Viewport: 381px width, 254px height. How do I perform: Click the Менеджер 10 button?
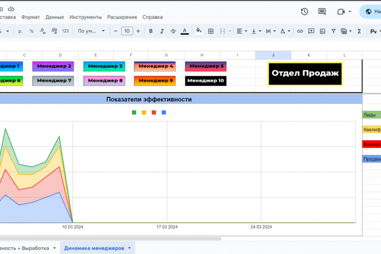pos(206,81)
